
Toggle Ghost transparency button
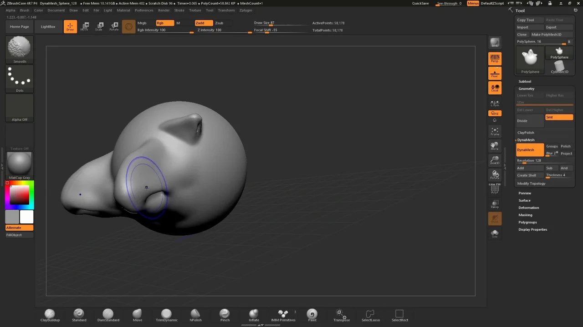tap(495, 219)
